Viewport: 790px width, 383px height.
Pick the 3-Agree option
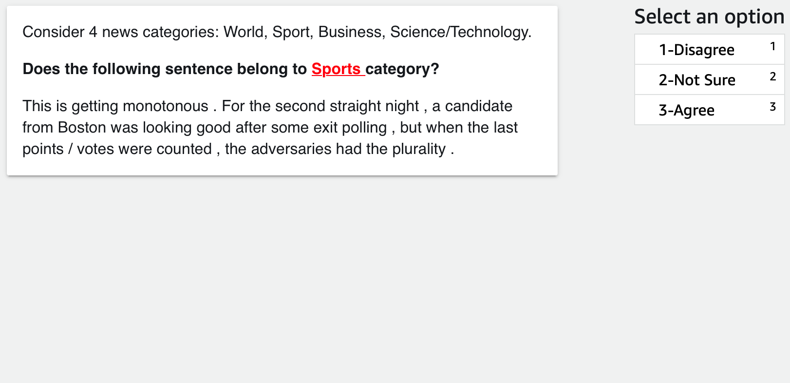pos(686,110)
